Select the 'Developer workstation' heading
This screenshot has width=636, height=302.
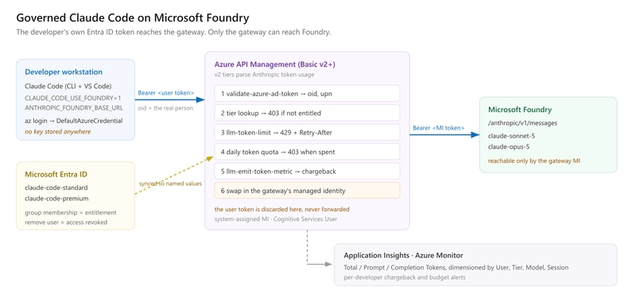click(64, 72)
